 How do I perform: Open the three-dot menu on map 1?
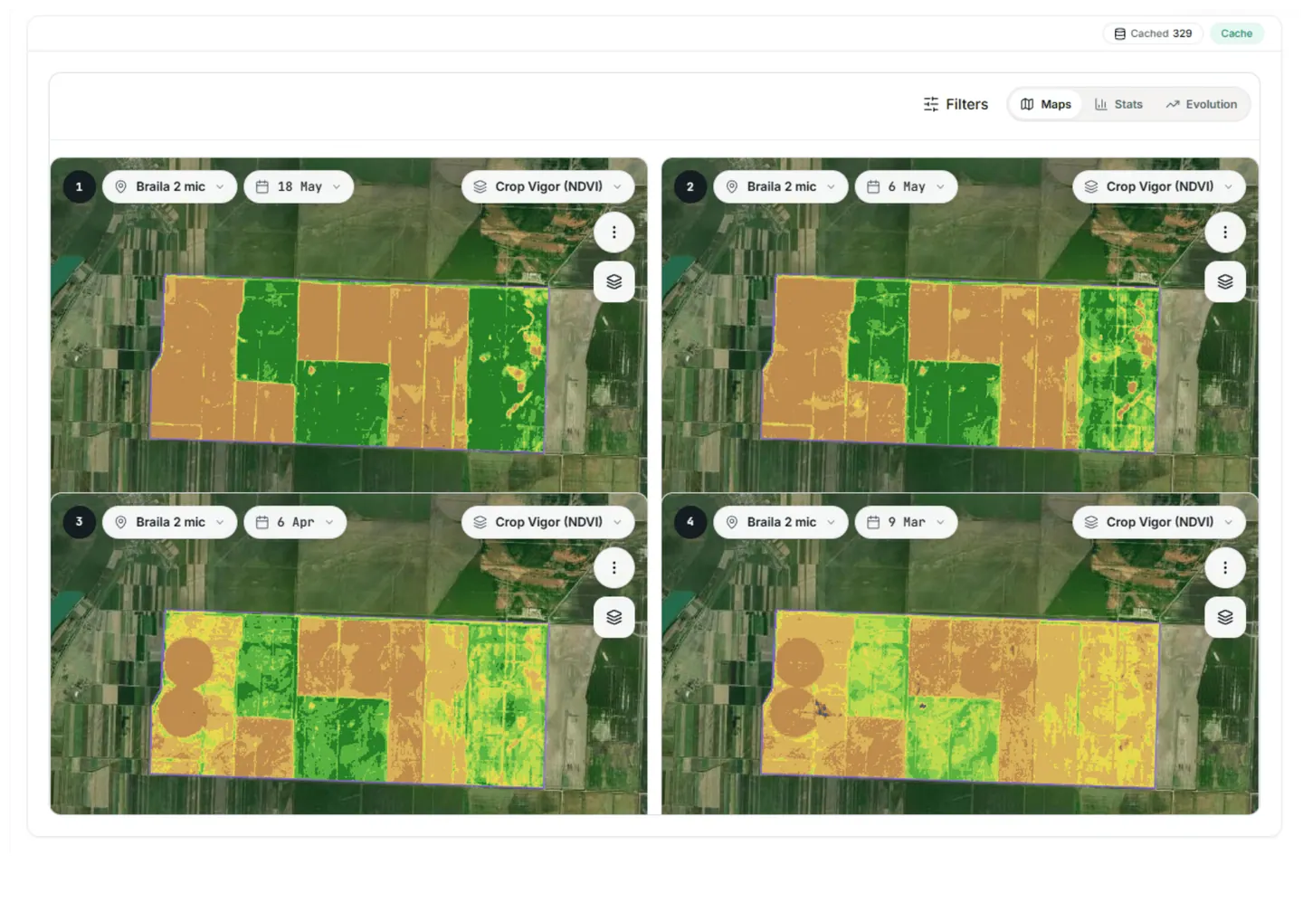[613, 233]
